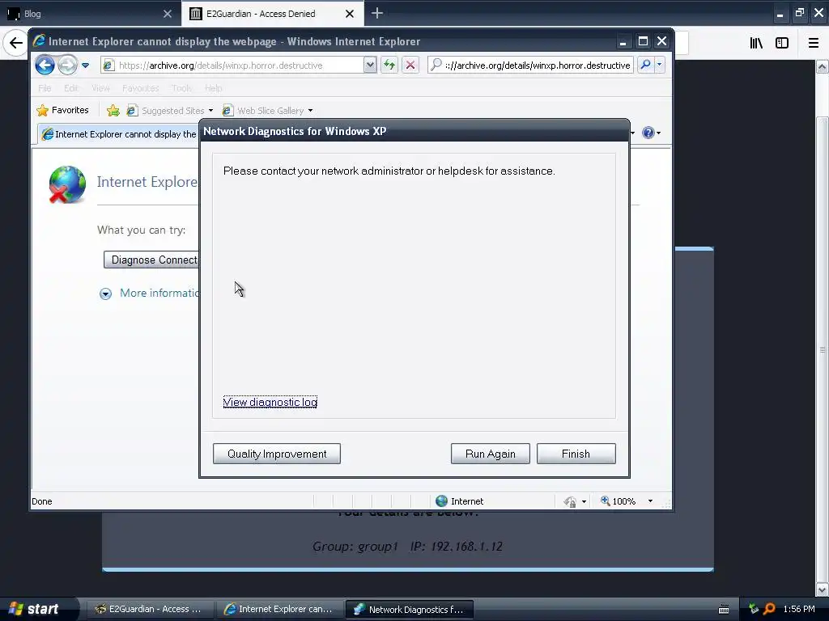This screenshot has width=829, height=621.
Task: Switch to Internet Explorer taskbar button
Action: [278, 609]
